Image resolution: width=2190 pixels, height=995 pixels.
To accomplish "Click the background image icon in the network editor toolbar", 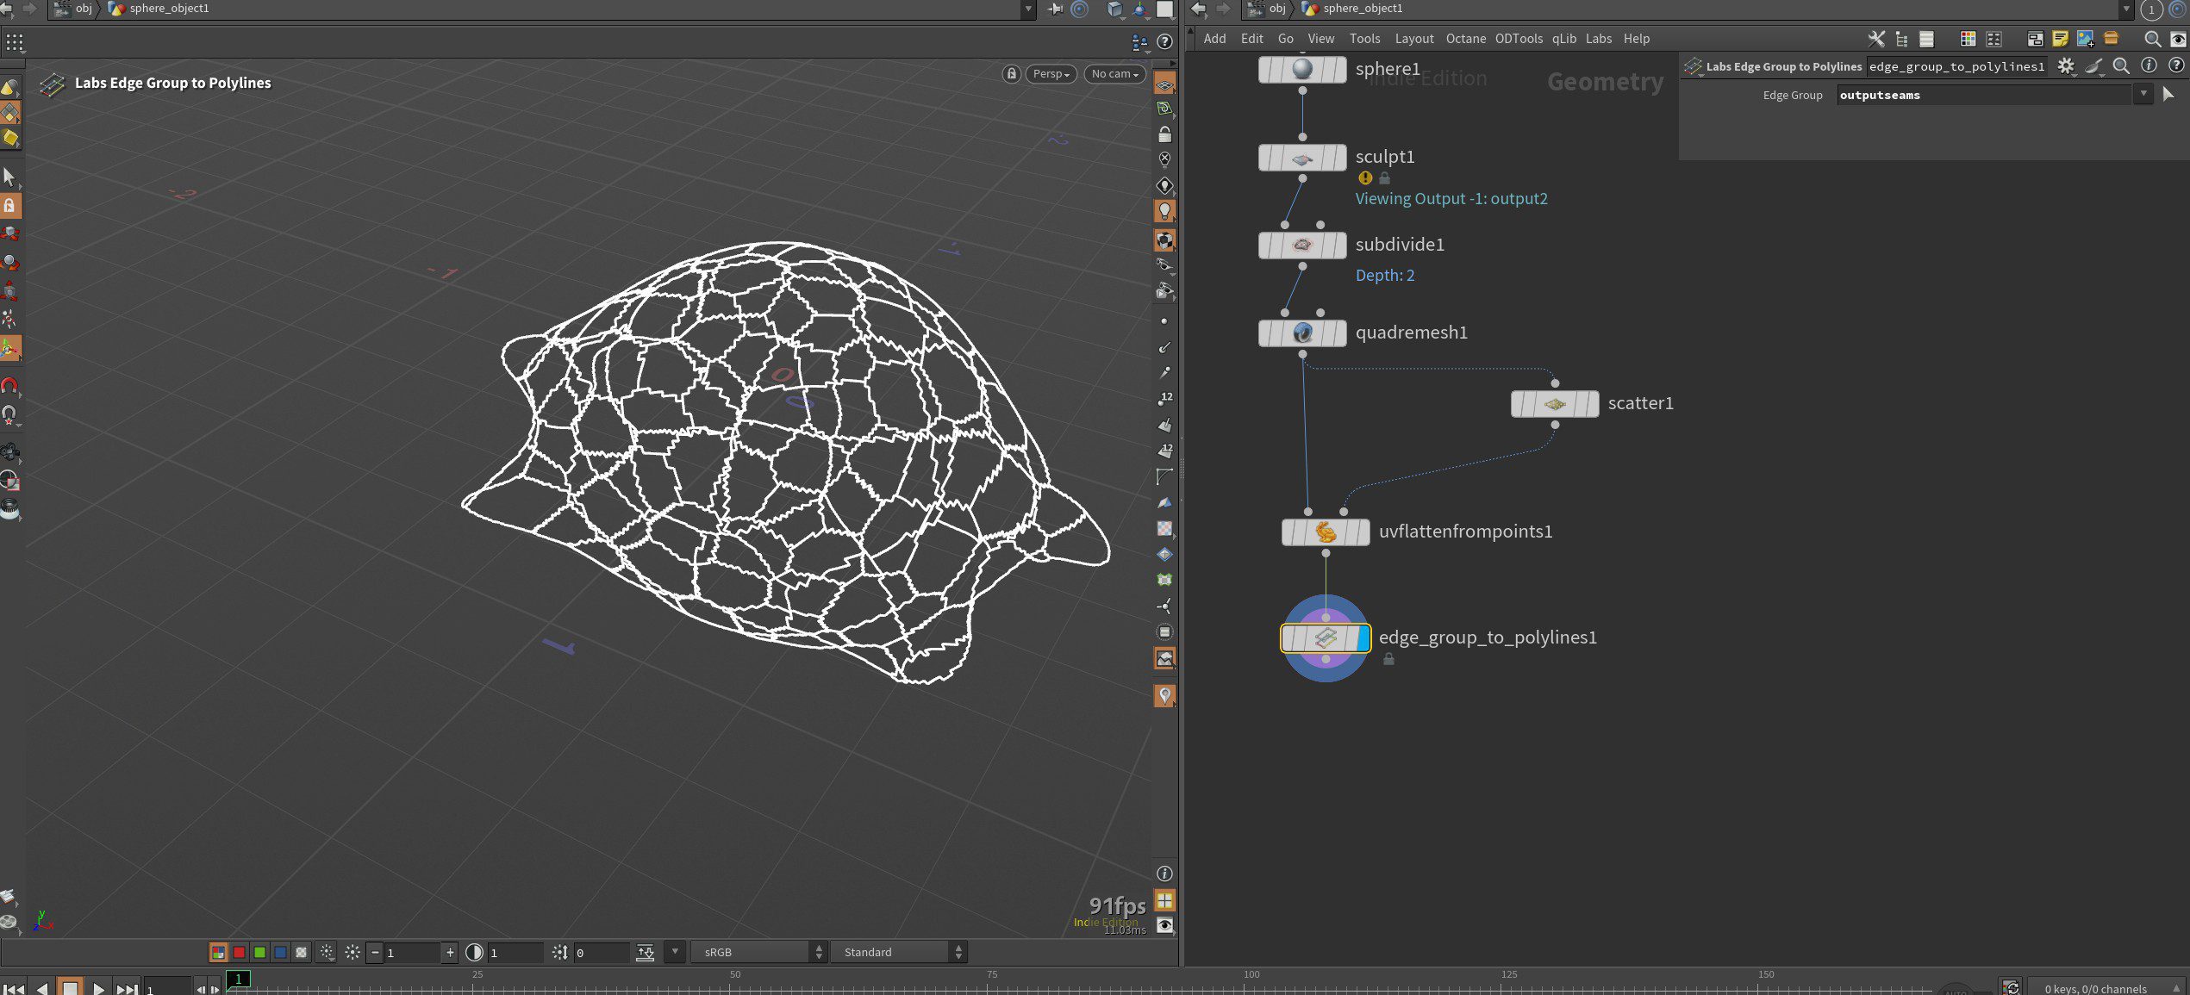I will tap(2085, 38).
